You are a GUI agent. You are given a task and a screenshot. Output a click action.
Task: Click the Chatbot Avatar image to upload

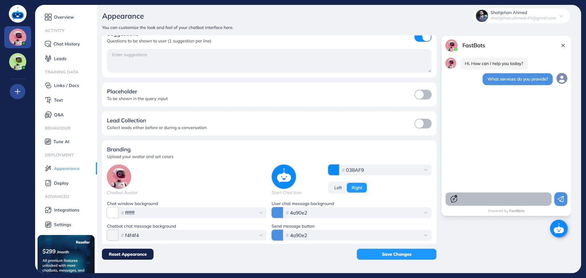(119, 177)
